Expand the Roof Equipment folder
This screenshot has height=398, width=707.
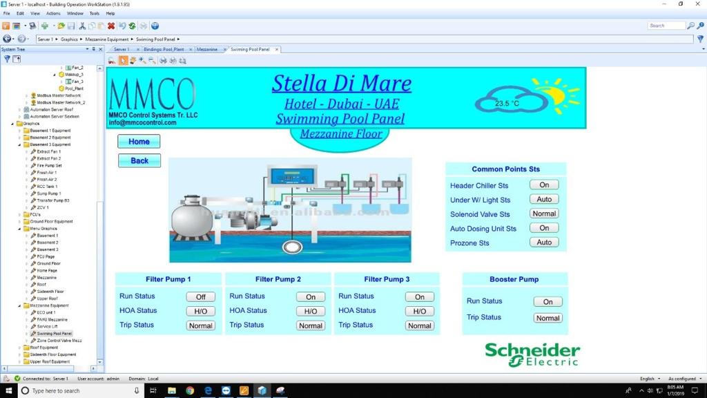click(x=19, y=348)
